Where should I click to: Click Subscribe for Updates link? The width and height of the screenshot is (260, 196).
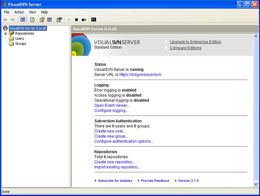(115, 181)
